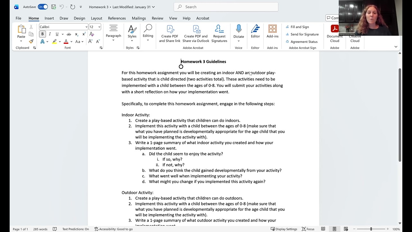Expand the highlight color dropdown arrow

tap(60, 42)
